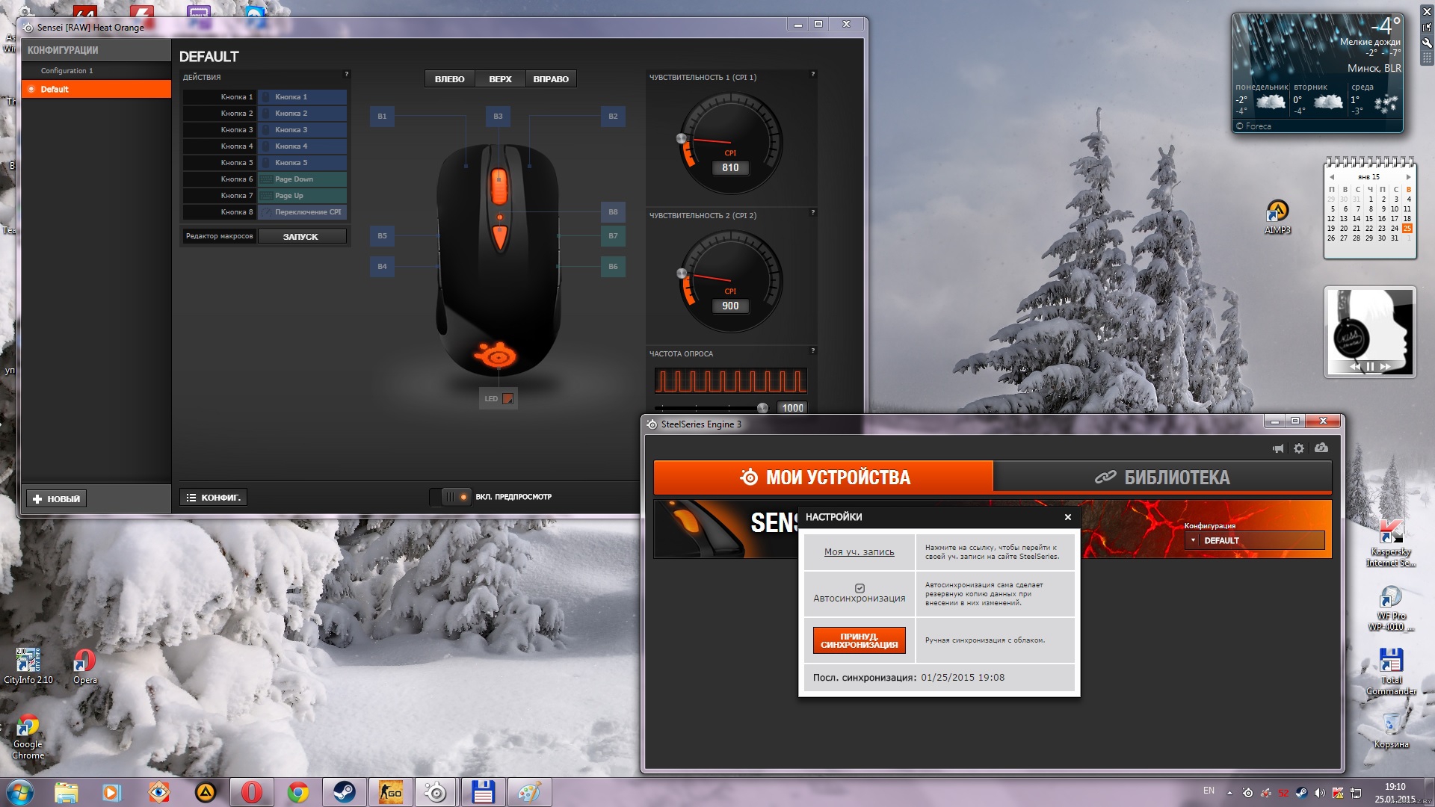Toggle the Автосинхронизация checkbox
Viewport: 1435px width, 807px height.
pyautogui.click(x=860, y=588)
